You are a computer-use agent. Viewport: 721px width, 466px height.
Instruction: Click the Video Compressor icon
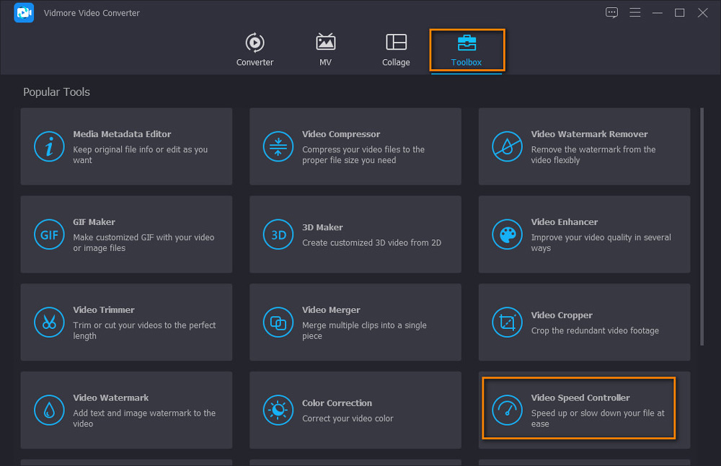[x=278, y=146]
